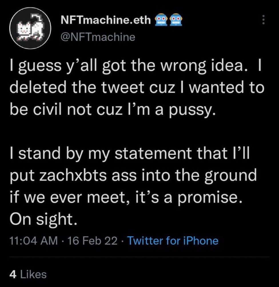The image size is (279, 287).
Task: Open the three-dot more options menu
Action: (x=263, y=19)
